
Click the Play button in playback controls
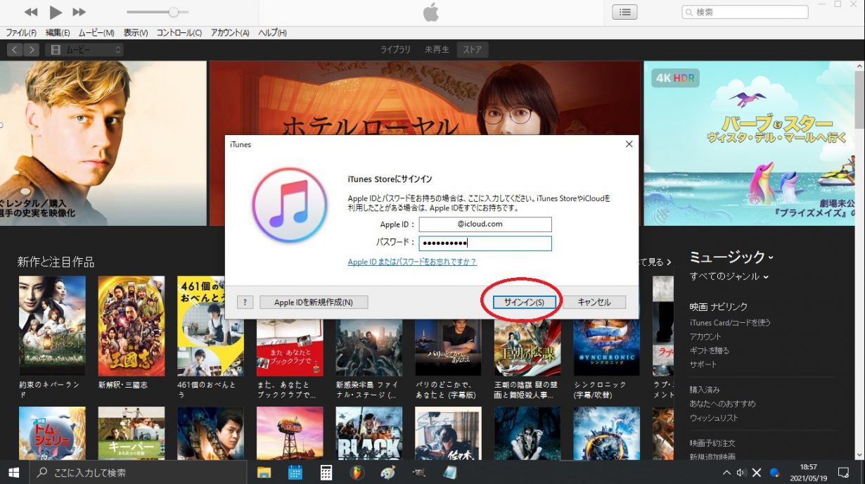pos(56,12)
